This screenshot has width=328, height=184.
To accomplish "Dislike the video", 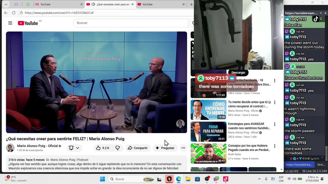I will click(118, 148).
